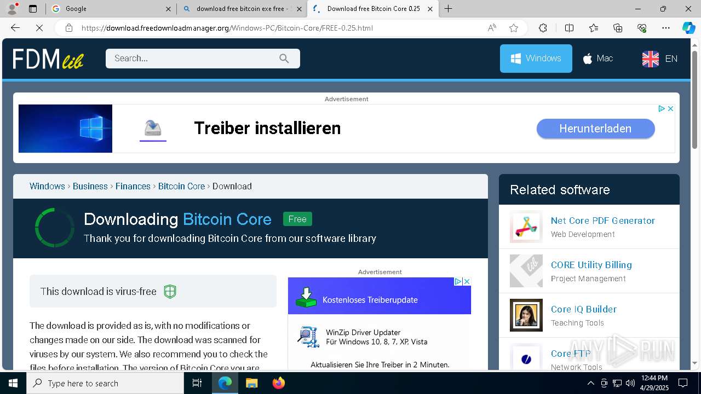Click the FDM lib logo
The height and width of the screenshot is (394, 701).
(x=48, y=59)
